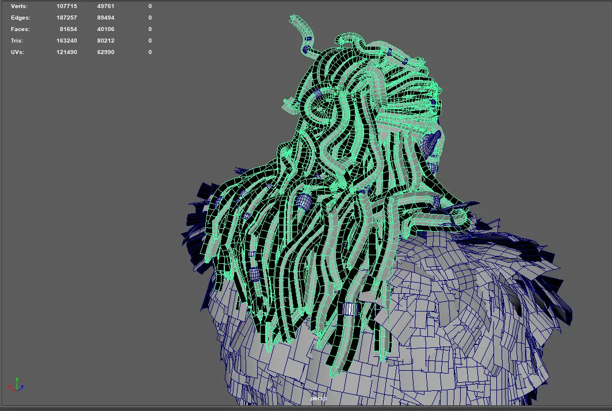Click the selected Tris count 80212
The image size is (612, 411).
(x=105, y=40)
